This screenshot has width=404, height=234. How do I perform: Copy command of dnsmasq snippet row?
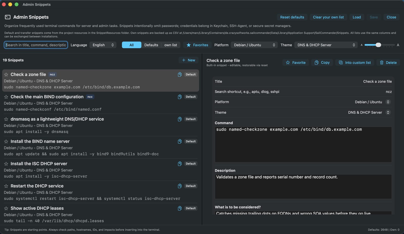(x=180, y=119)
